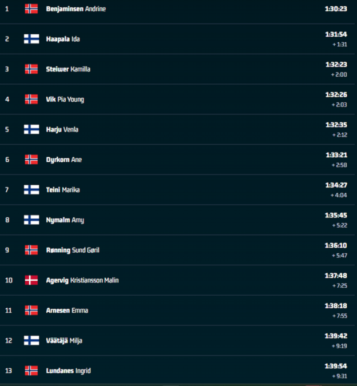Click Norway flag beside Lundanes Ingrid
Image resolution: width=357 pixels, height=386 pixels.
[x=31, y=371]
